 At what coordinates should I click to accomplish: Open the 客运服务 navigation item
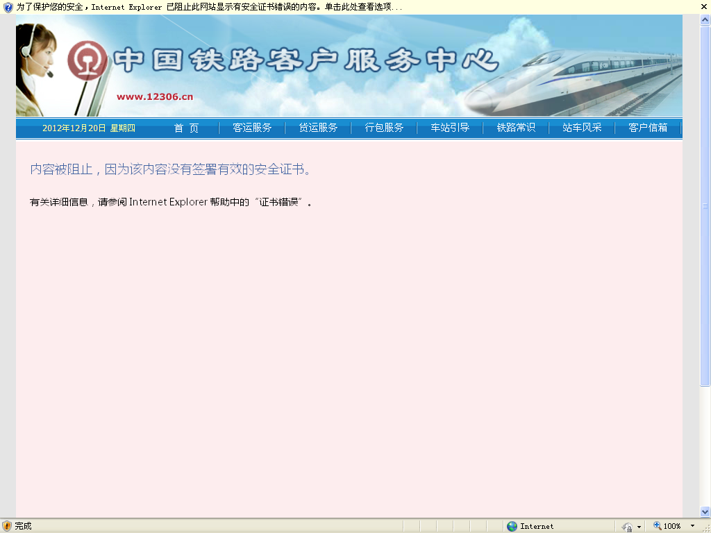[x=252, y=128]
